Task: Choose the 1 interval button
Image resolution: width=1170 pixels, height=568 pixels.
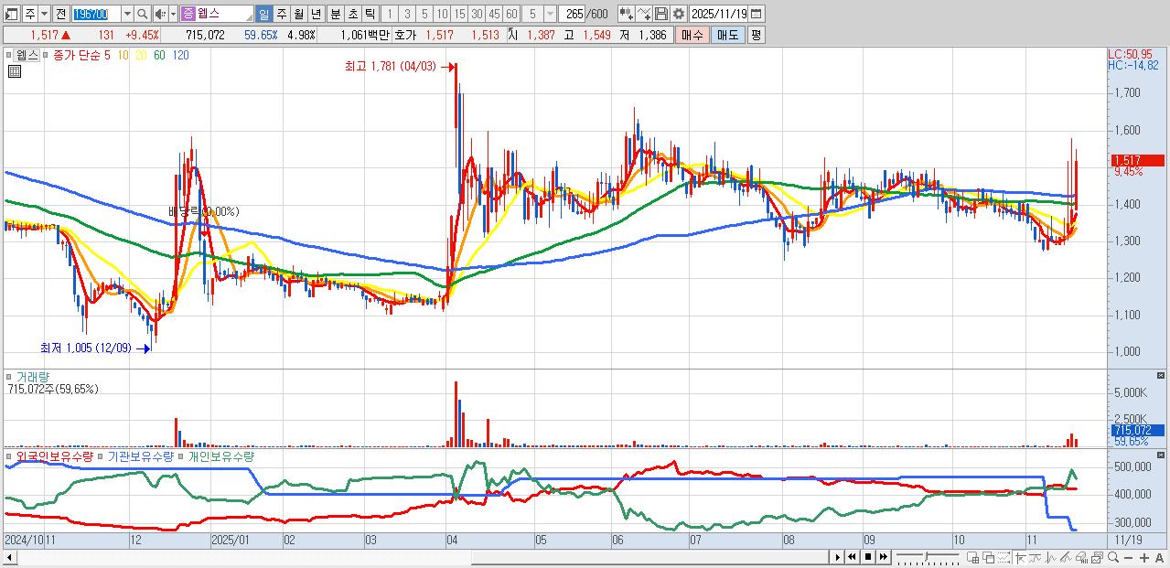Action: click(389, 14)
